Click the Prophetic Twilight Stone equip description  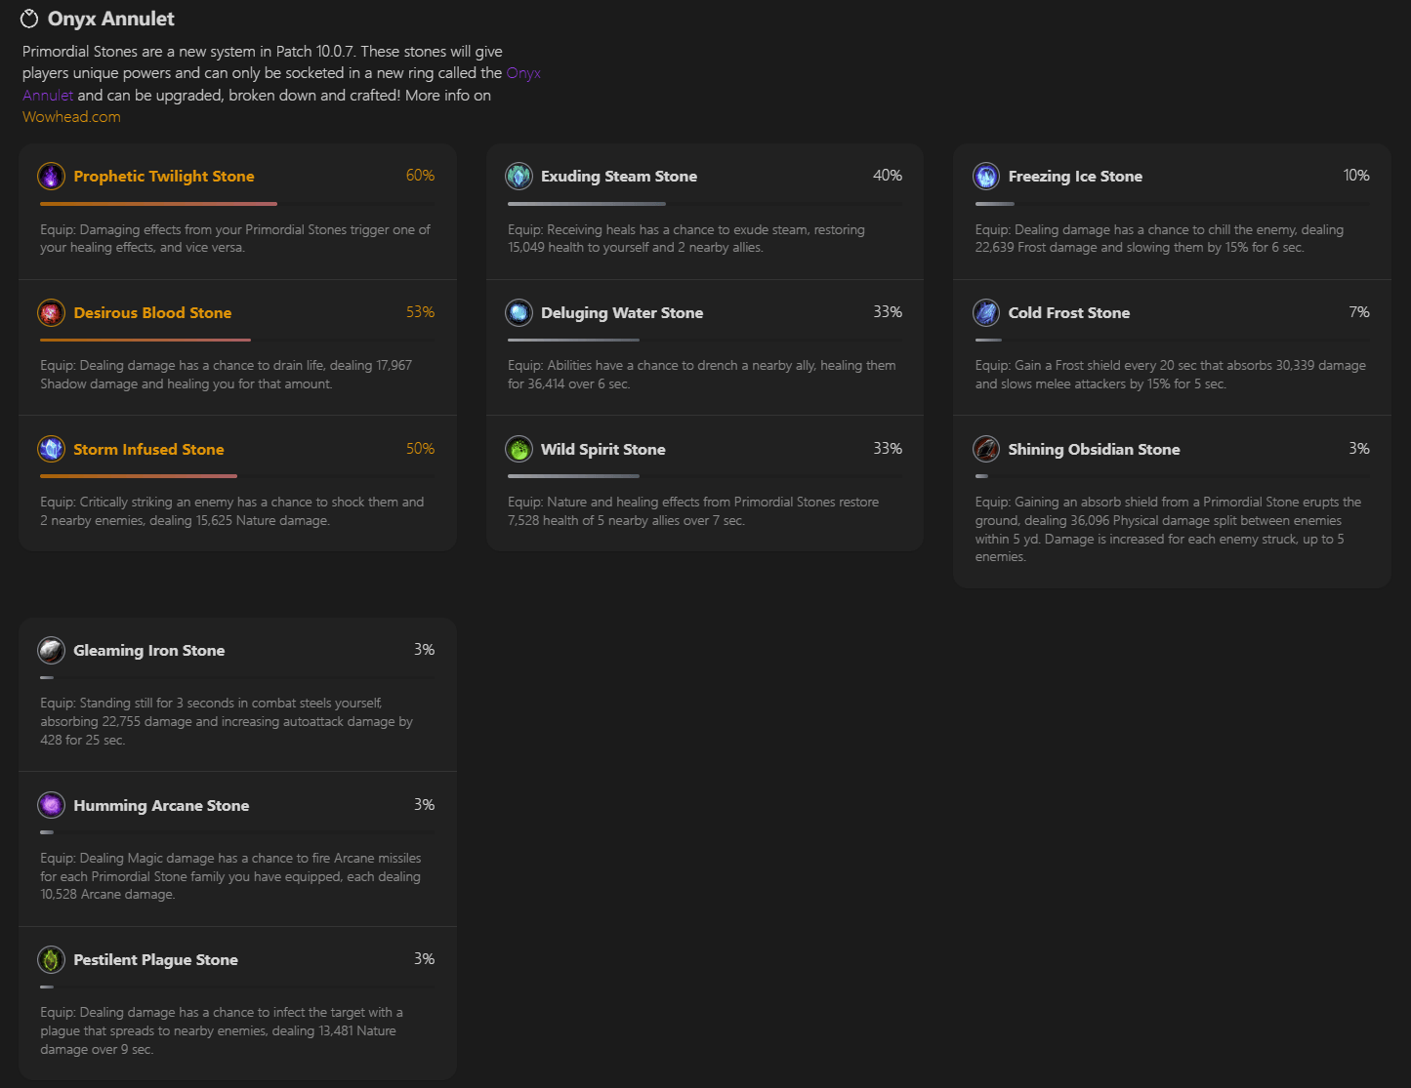(x=235, y=239)
